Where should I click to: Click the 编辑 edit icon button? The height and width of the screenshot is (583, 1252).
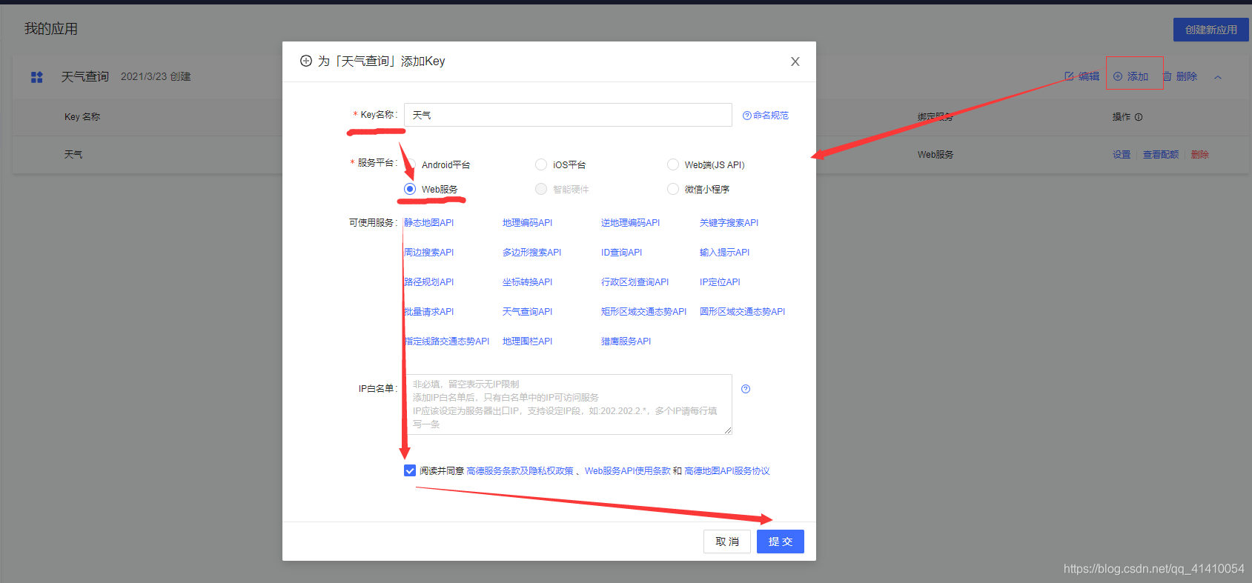pos(1082,76)
